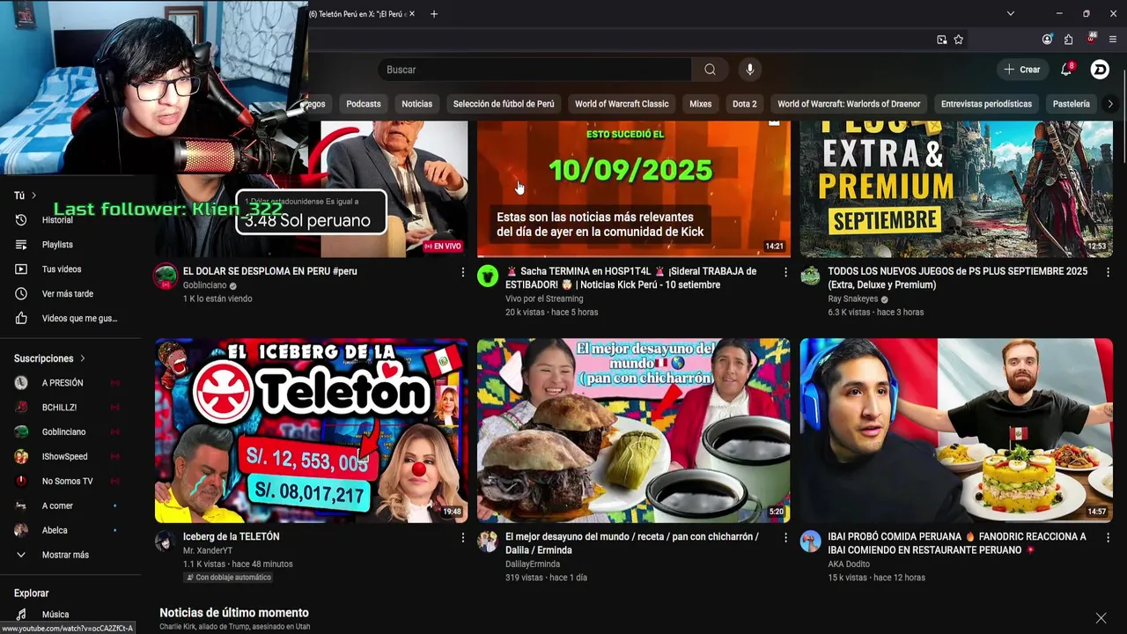Image resolution: width=1127 pixels, height=634 pixels.
Task: Open install app icon in address bar
Action: (x=941, y=40)
